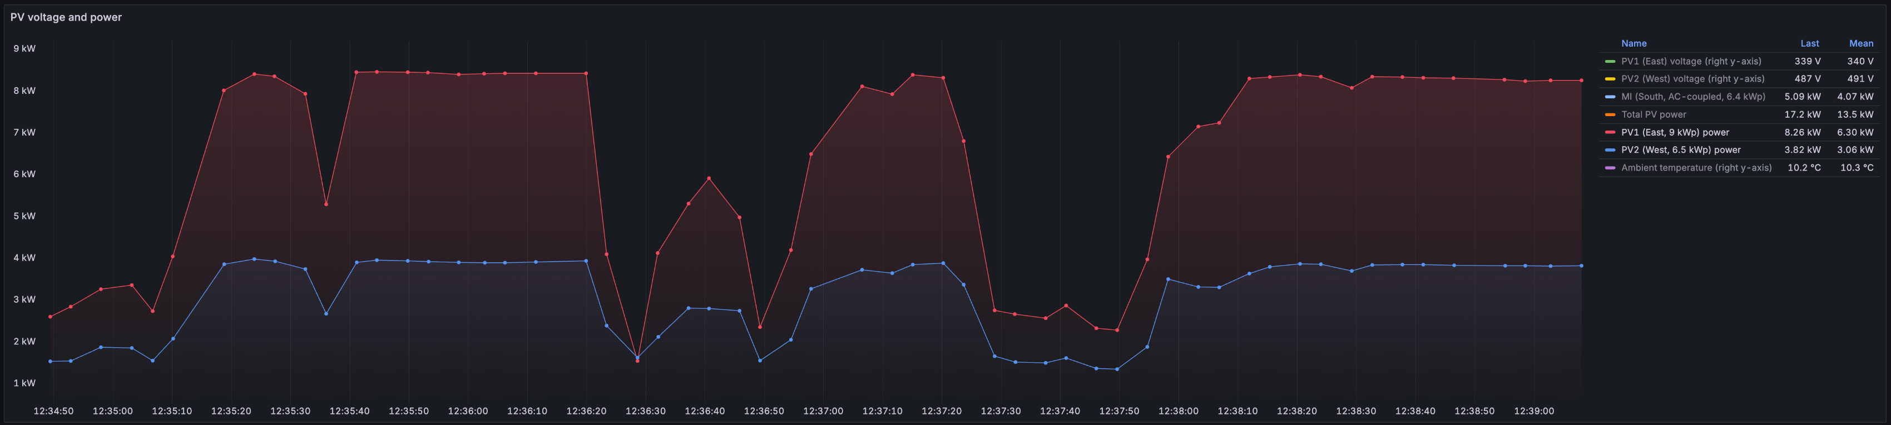Click the orange Total PV power color swatch
This screenshot has width=1891, height=425.
pos(1610,114)
